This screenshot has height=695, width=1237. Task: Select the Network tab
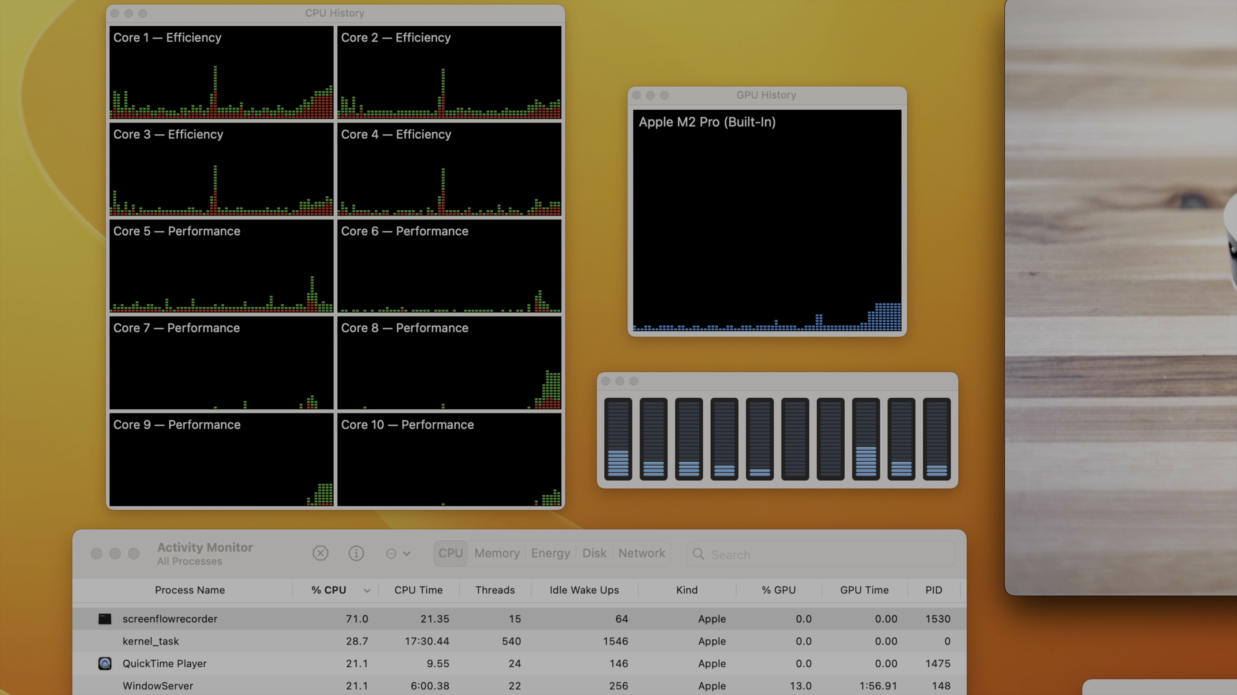click(642, 553)
